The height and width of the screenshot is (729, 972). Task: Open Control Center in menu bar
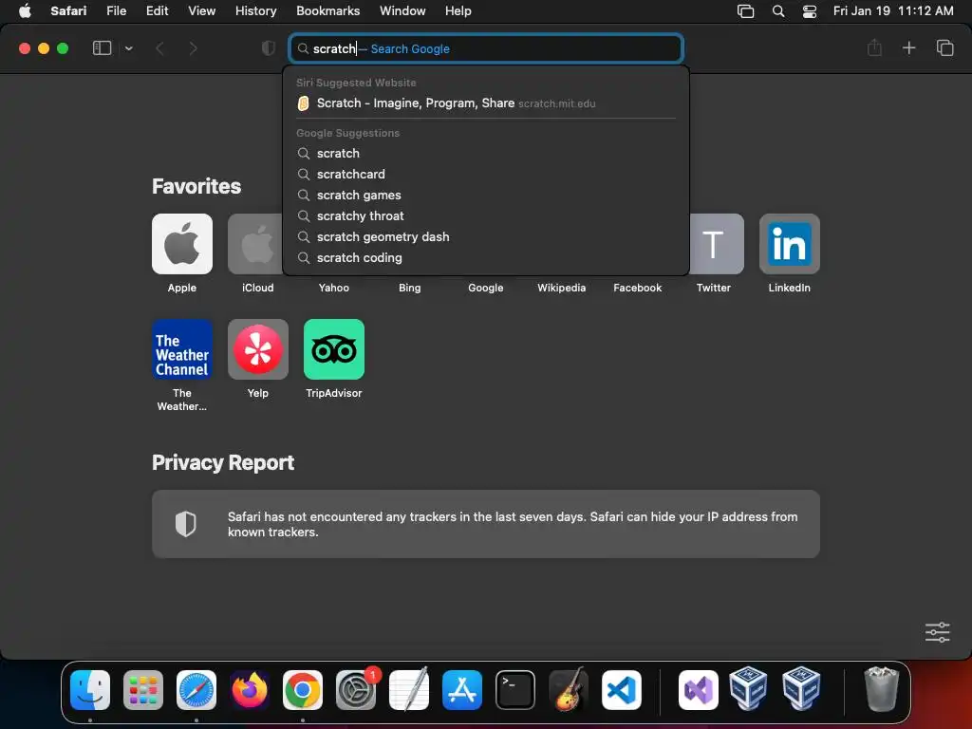pos(810,10)
